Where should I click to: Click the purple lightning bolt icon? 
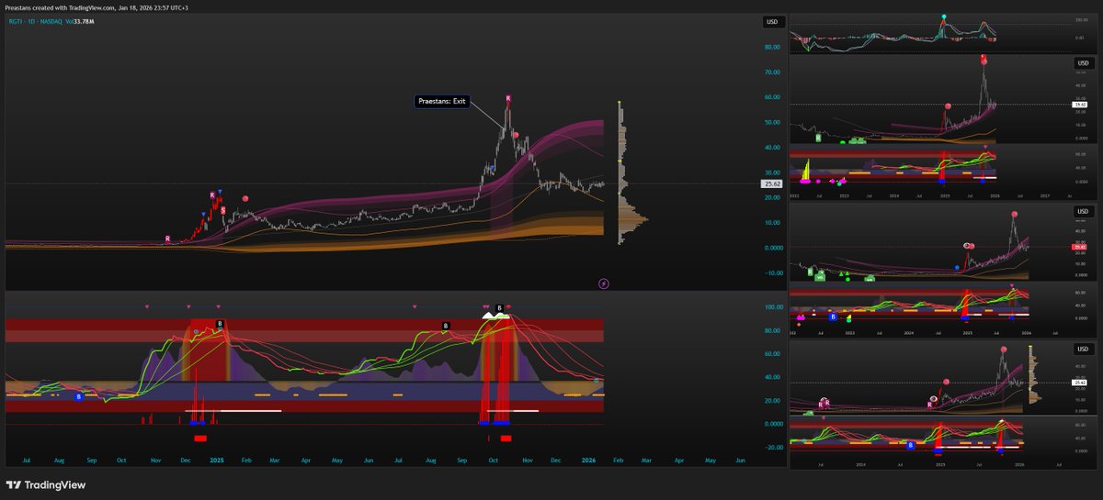click(x=604, y=283)
